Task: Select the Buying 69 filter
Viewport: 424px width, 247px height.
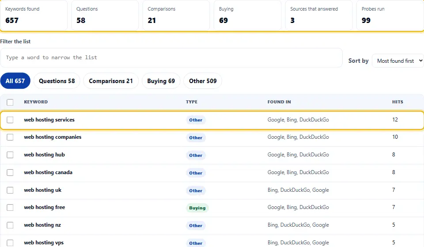Action: (161, 81)
